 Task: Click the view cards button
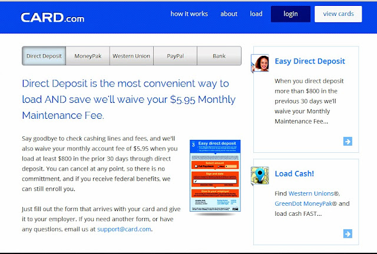(x=338, y=14)
